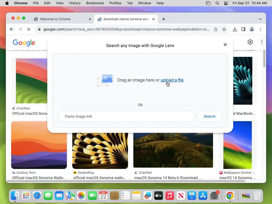Click the horizontal scrollbar at bottom

(126, 181)
